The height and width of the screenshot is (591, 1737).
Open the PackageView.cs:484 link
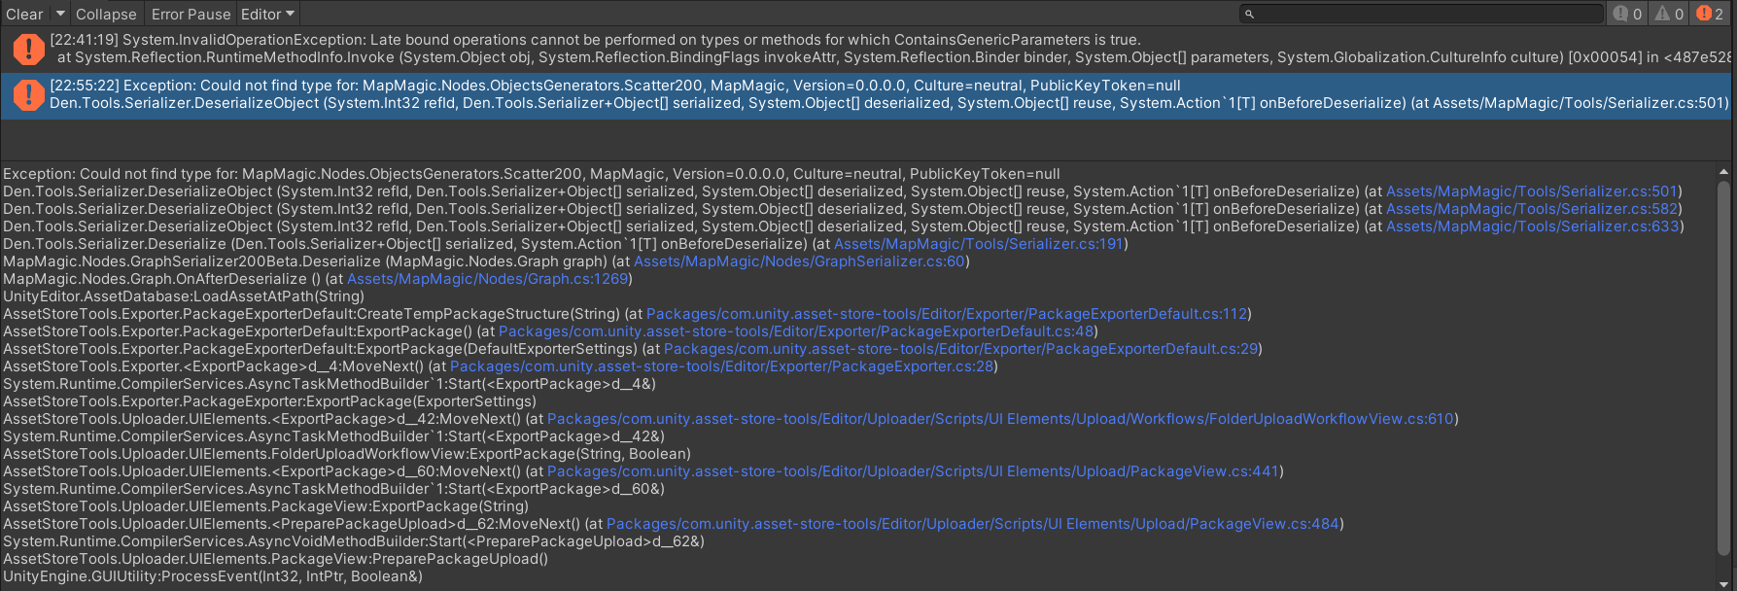point(972,524)
